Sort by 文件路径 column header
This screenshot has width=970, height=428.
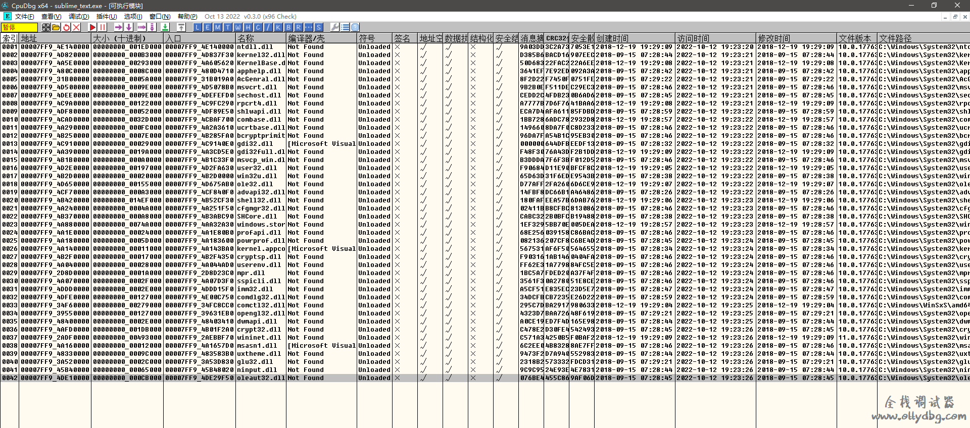(x=924, y=38)
